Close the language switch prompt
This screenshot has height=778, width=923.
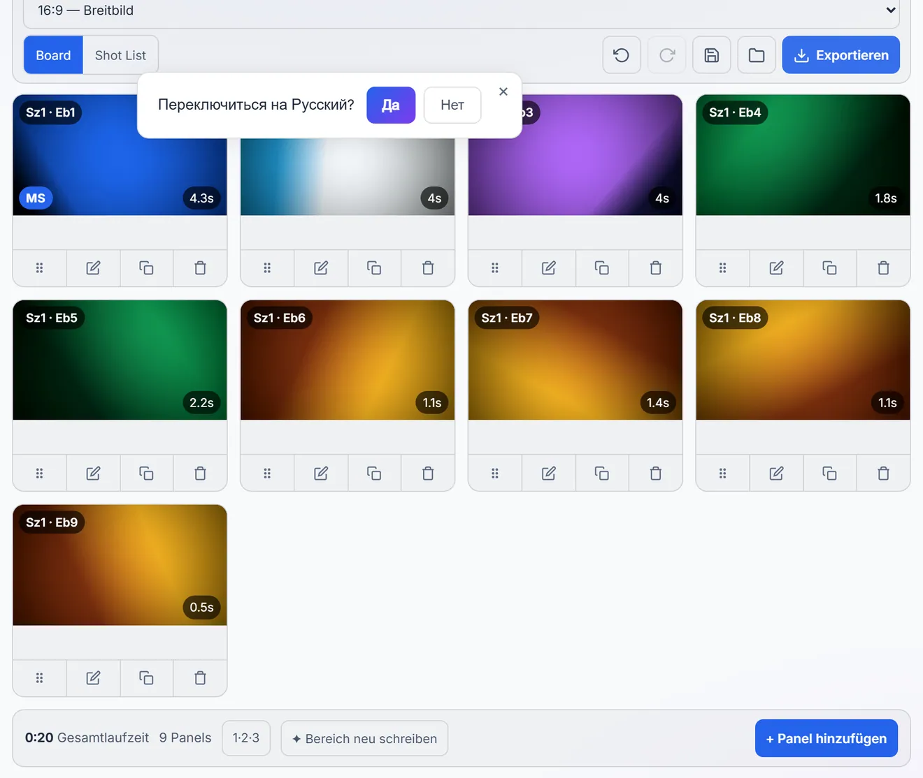503,91
